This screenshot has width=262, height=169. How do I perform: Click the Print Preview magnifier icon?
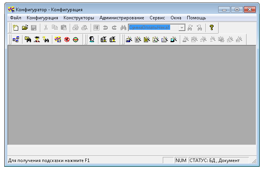[84, 28]
